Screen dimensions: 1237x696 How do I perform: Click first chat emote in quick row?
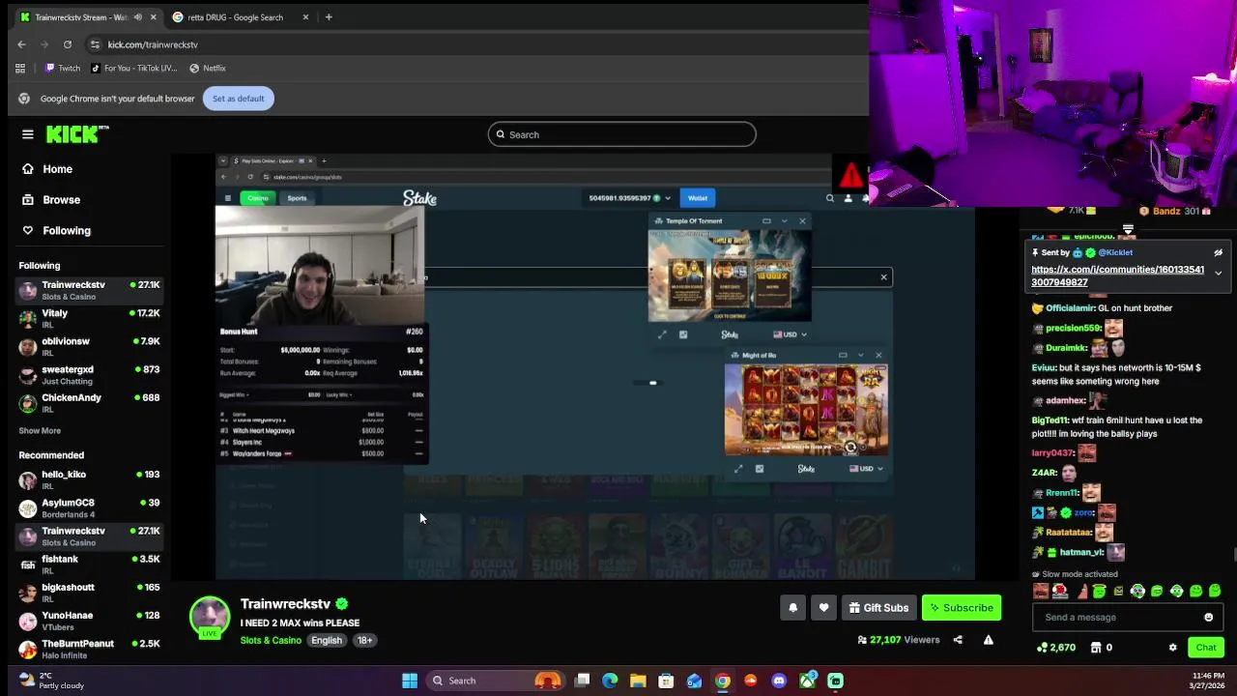tap(1041, 592)
